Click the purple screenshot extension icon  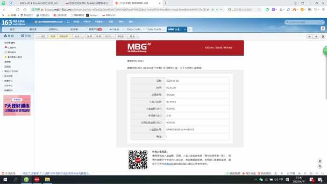(273, 10)
